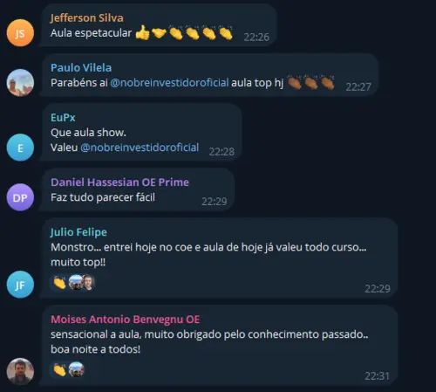The image size is (436, 392).
Task: Select the "Faz tudo parecer fácil" message bubble
Action: click(x=137, y=189)
